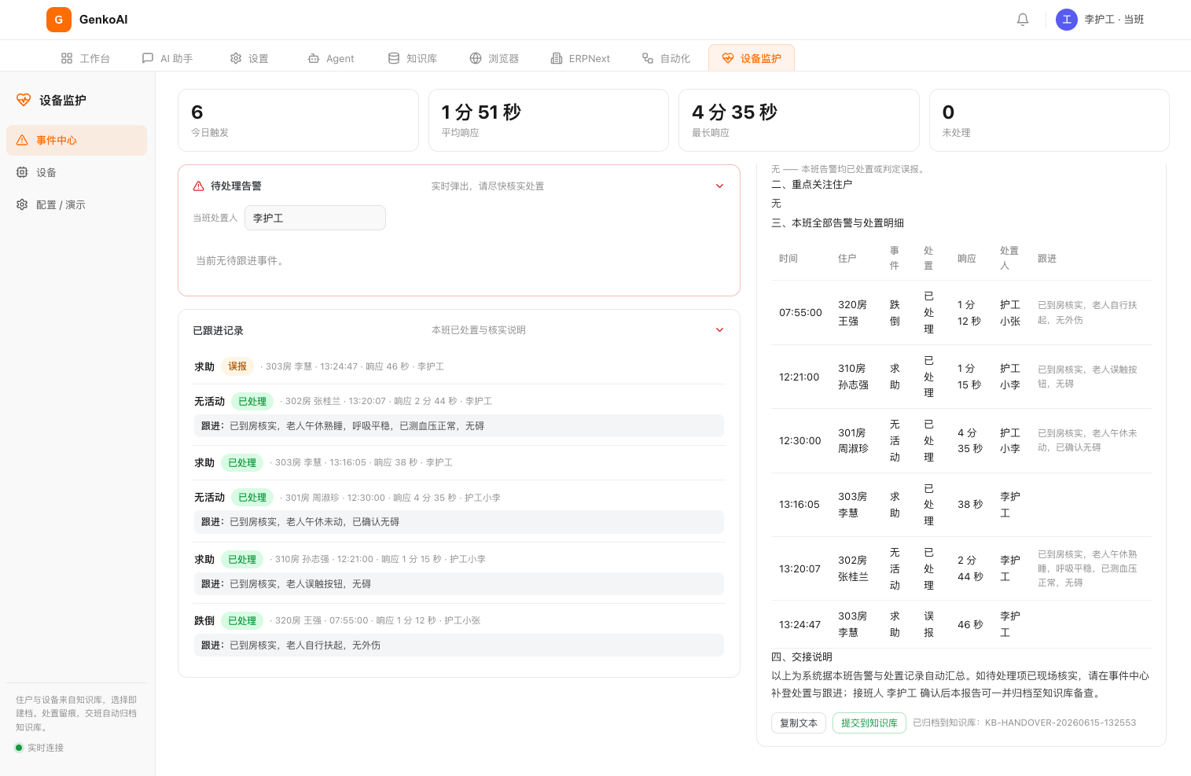The image size is (1191, 776).
Task: Click the Agent robot icon
Action: coord(314,58)
